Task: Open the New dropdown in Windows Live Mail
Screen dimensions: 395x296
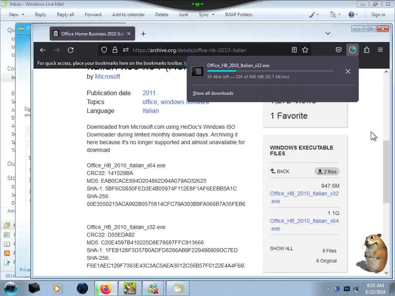Action: [x=17, y=15]
